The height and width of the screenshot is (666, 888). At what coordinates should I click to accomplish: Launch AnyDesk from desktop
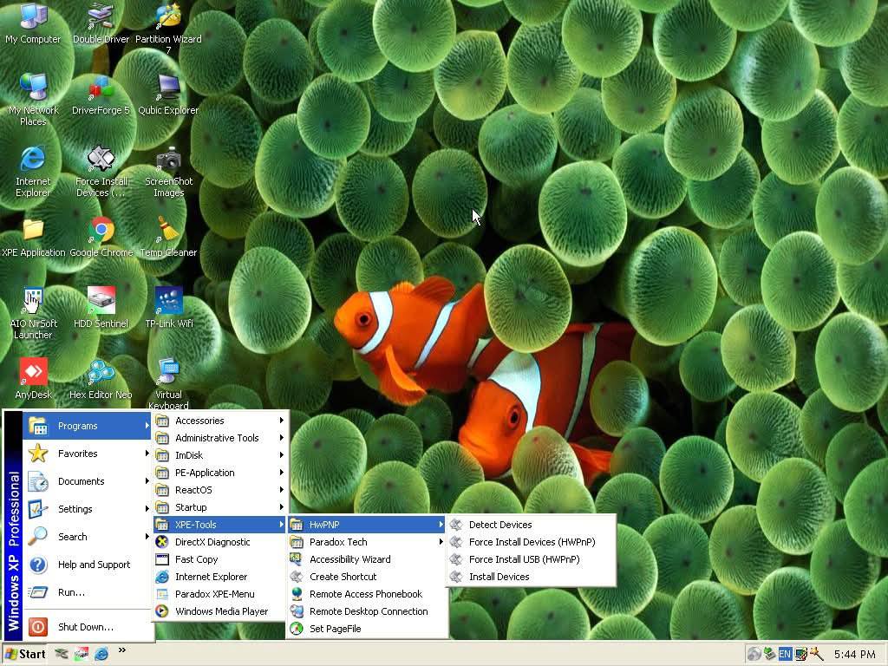pyautogui.click(x=34, y=378)
